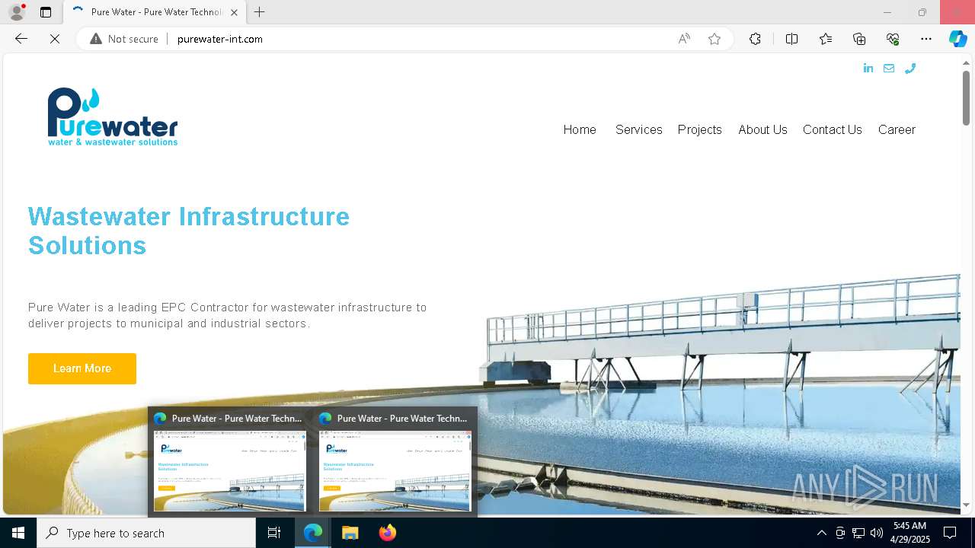Launch Firefox from the taskbar
The width and height of the screenshot is (975, 548).
pos(388,533)
